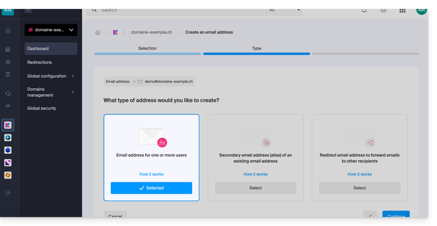Click the Continue button

[x=396, y=214]
